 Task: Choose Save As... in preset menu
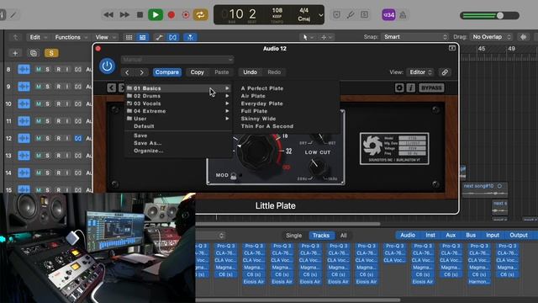[x=148, y=143]
